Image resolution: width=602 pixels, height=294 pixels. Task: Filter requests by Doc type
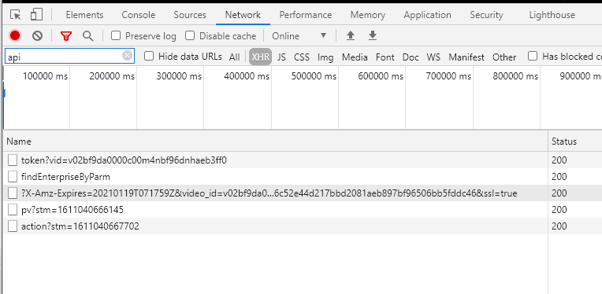pyautogui.click(x=411, y=57)
